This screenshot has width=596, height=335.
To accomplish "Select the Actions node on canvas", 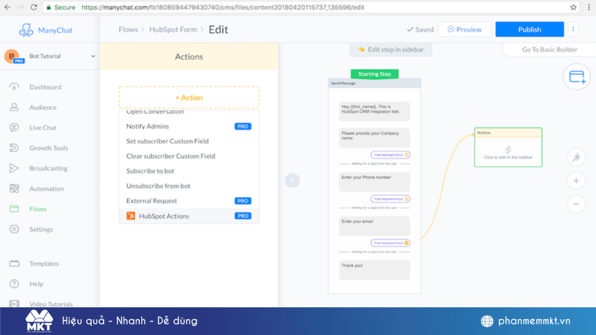I will tap(508, 148).
